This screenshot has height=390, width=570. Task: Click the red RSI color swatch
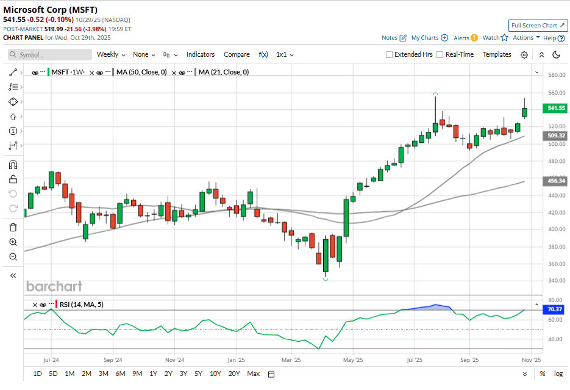pos(57,305)
